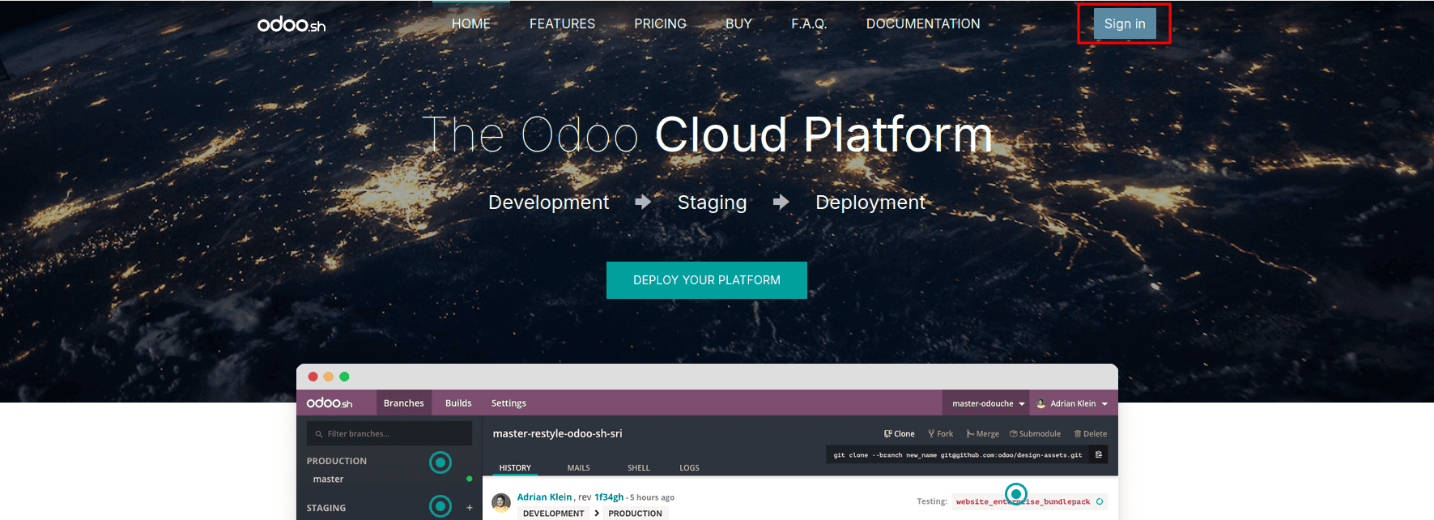Click the Filter branches search field
The image size is (1434, 520).
click(x=389, y=433)
